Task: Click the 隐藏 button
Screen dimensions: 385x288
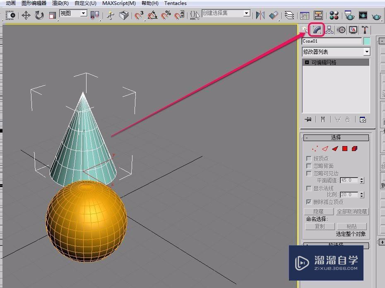Action: 318,211
